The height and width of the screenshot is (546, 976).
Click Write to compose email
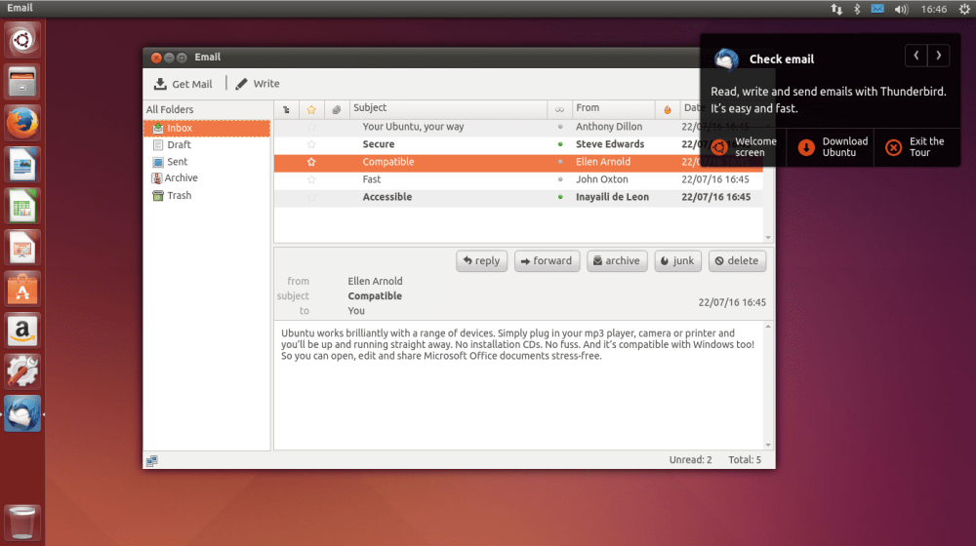tap(258, 84)
